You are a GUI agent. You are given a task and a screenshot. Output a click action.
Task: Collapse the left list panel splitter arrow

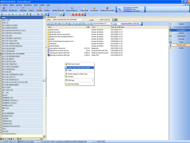point(46,78)
